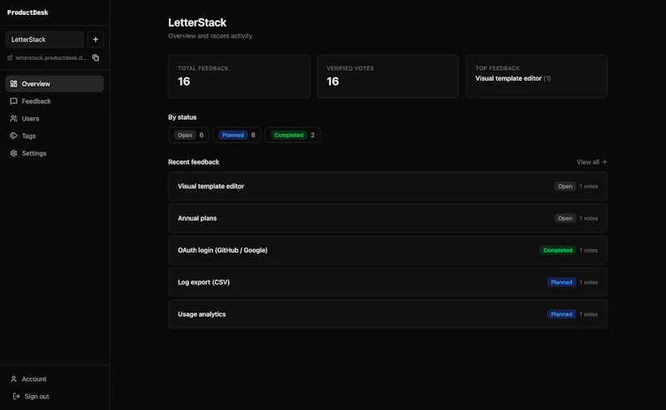This screenshot has height=410, width=666.
Task: Open Settings from the sidebar
Action: pos(54,154)
